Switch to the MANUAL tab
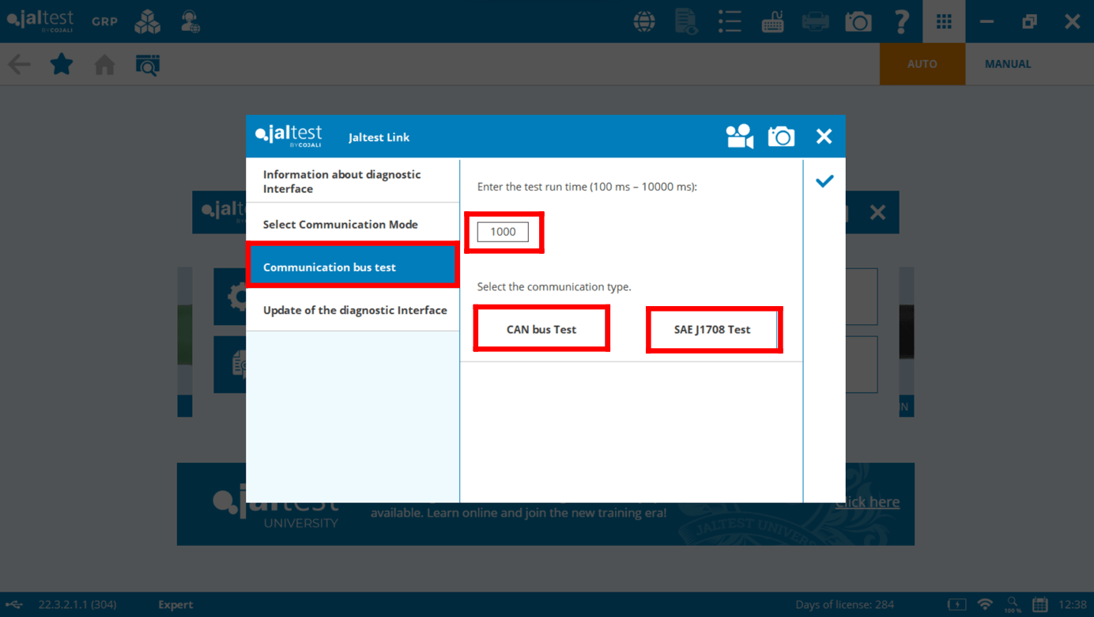1094x617 pixels. click(1008, 64)
